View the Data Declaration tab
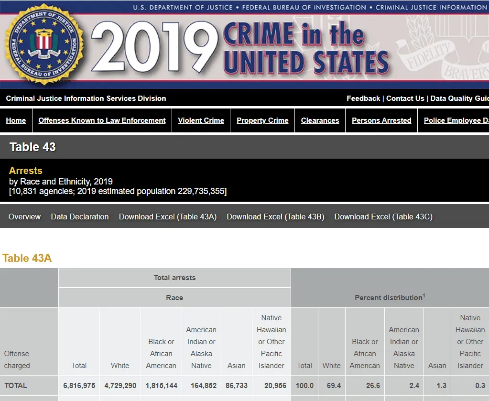The width and height of the screenshot is (489, 401). [x=80, y=217]
